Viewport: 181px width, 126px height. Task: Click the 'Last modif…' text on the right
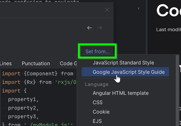[168, 29]
